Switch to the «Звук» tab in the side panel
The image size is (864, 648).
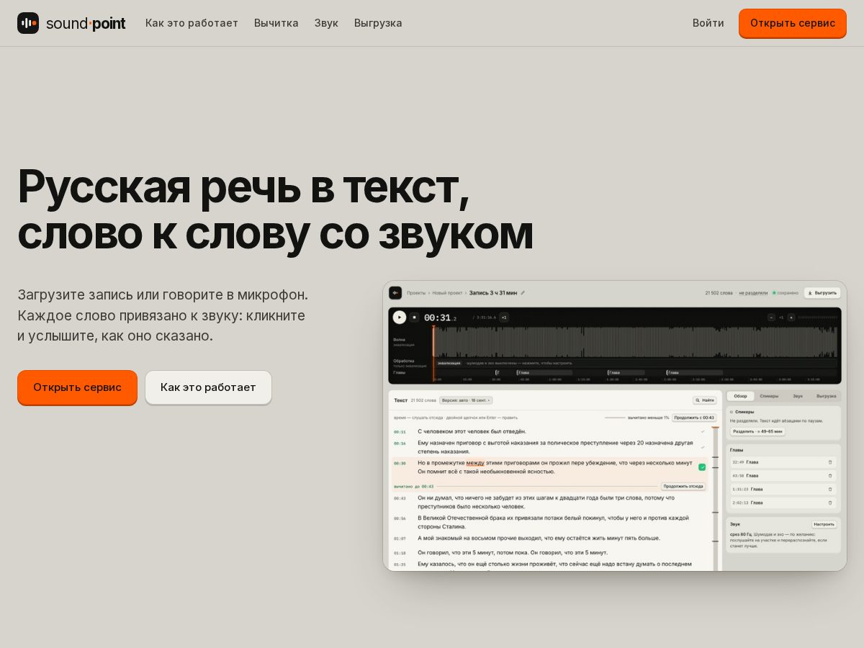pos(798,396)
